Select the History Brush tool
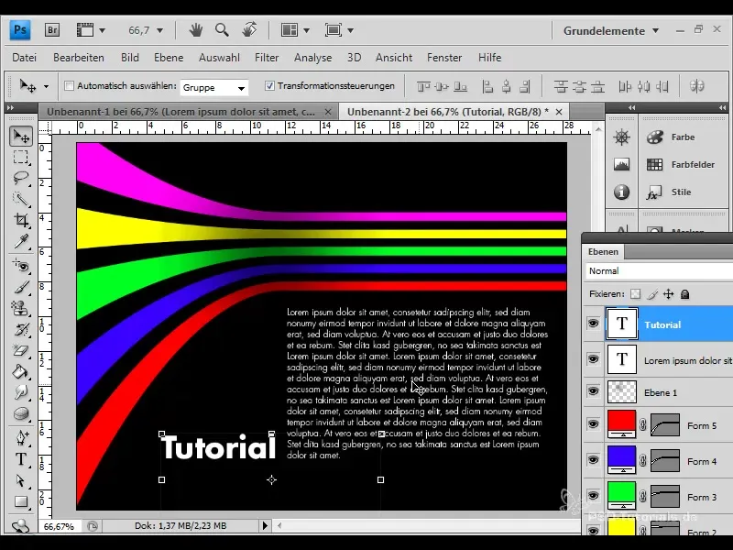The image size is (733, 550). click(20, 329)
